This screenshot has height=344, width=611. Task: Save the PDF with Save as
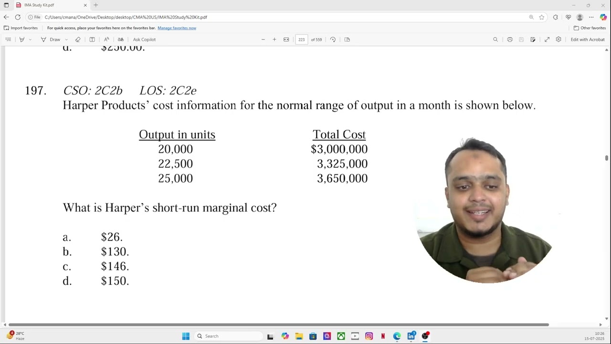pyautogui.click(x=533, y=39)
